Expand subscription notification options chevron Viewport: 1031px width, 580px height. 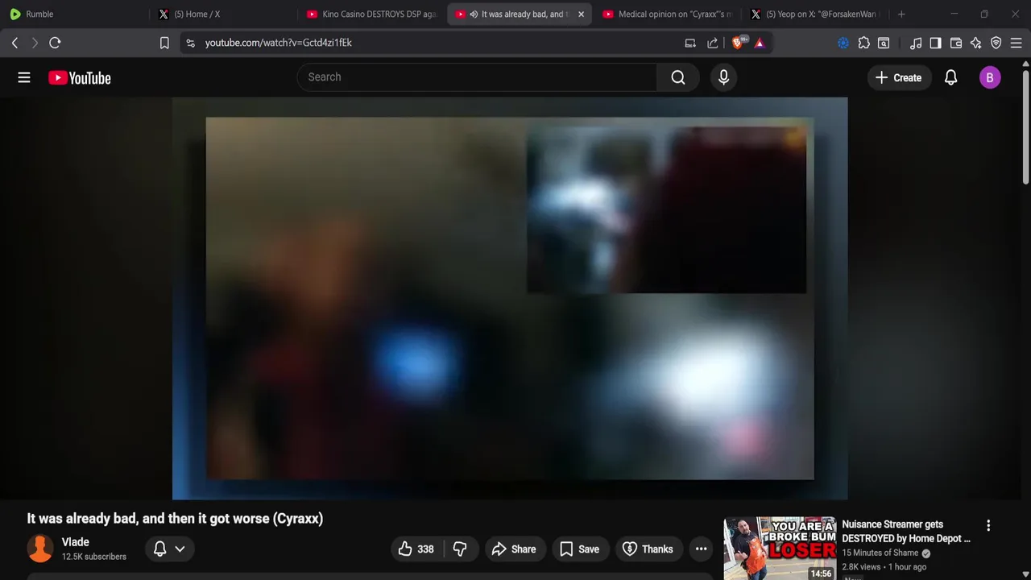coord(180,549)
